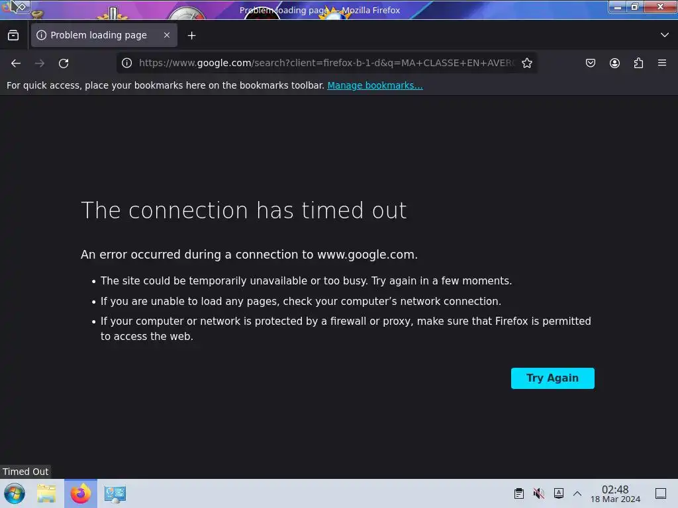The width and height of the screenshot is (678, 508).
Task: Open Firefox View for recent browsing
Action: click(x=13, y=35)
